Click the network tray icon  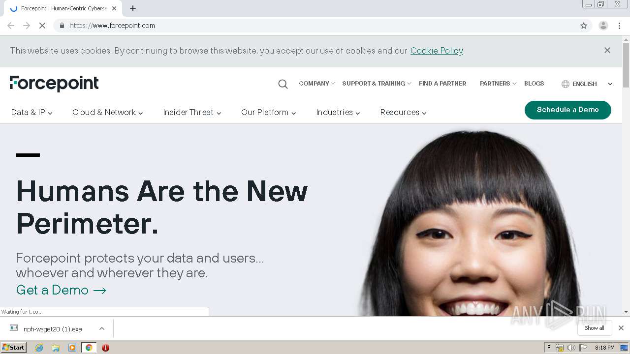coord(560,348)
